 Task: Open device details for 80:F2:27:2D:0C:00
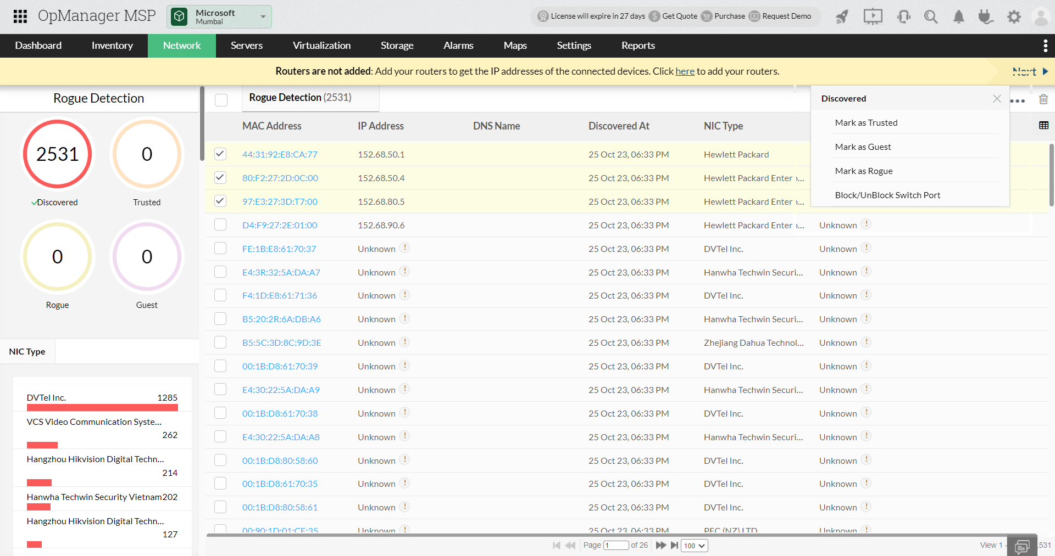click(x=280, y=178)
